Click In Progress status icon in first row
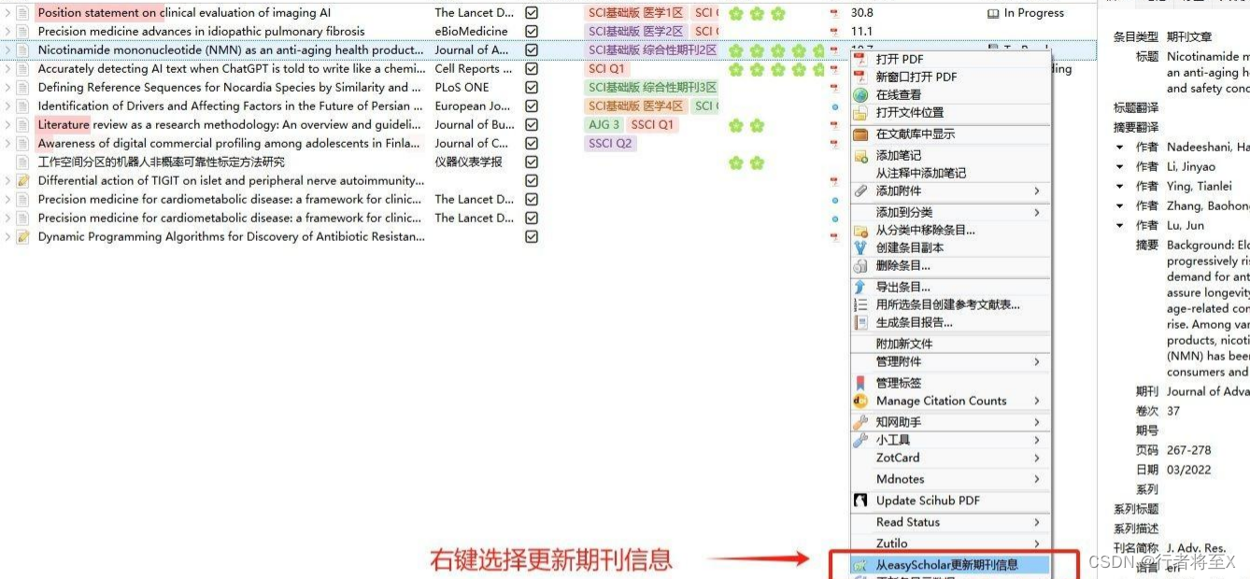This screenshot has height=579, width=1250. (993, 13)
